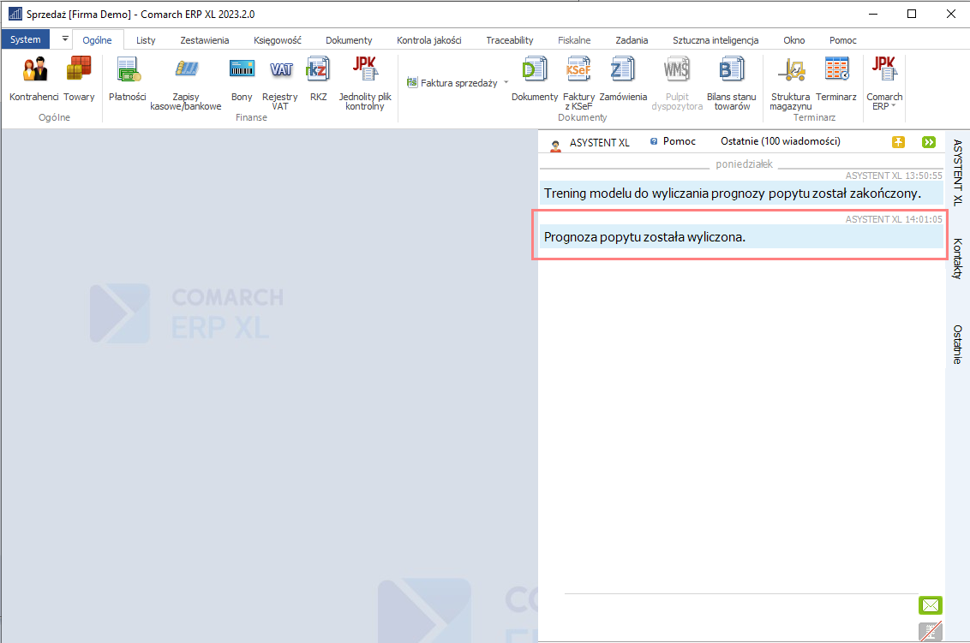The width and height of the screenshot is (970, 643).
Task: Open the Dokumenty ribbon tab
Action: click(349, 40)
